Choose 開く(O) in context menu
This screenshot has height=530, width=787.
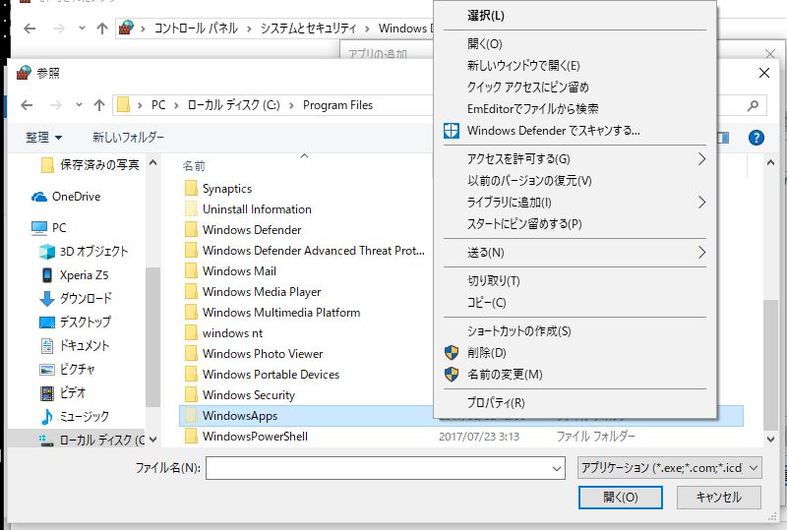coord(575,43)
